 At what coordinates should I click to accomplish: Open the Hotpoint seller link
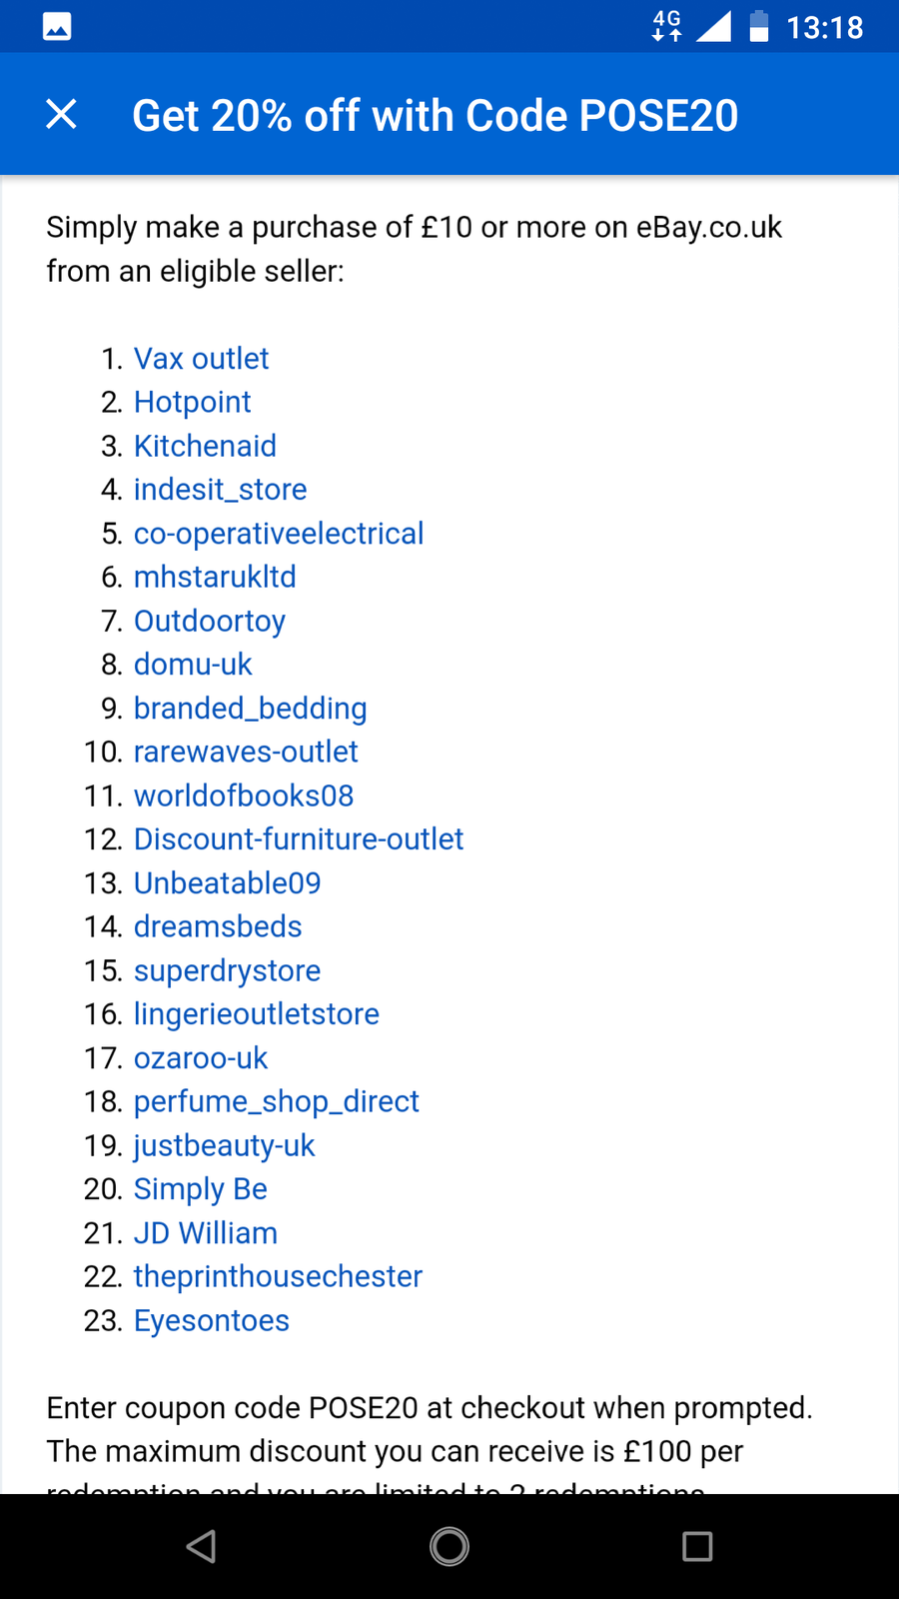click(x=192, y=402)
